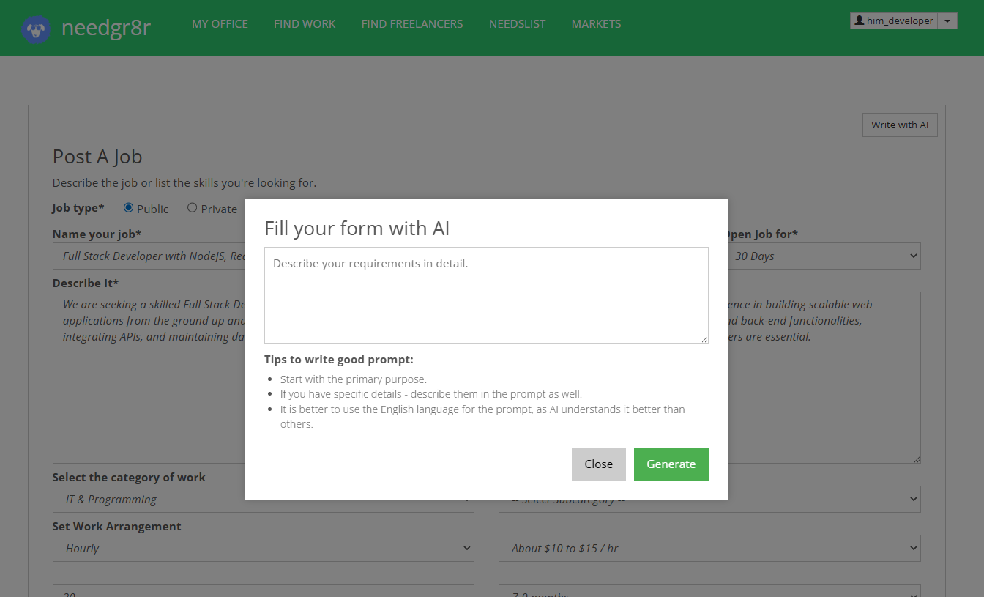This screenshot has height=597, width=984.
Task: Select the Public job type radio button
Action: coord(128,207)
